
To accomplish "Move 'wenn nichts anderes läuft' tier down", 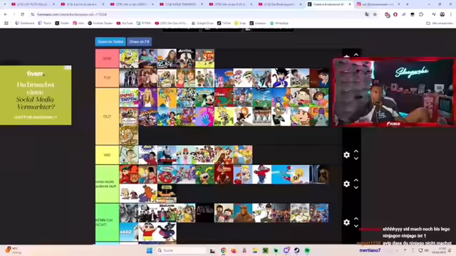I will (x=356, y=188).
